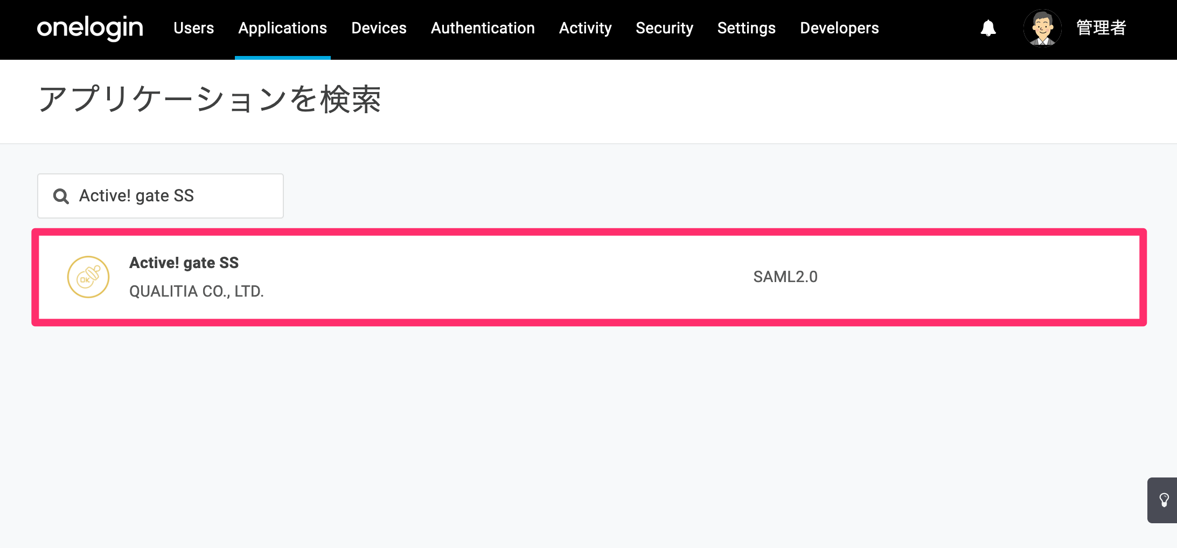Click the administrator avatar picture
Screen dimensions: 1177x548
click(x=1042, y=28)
